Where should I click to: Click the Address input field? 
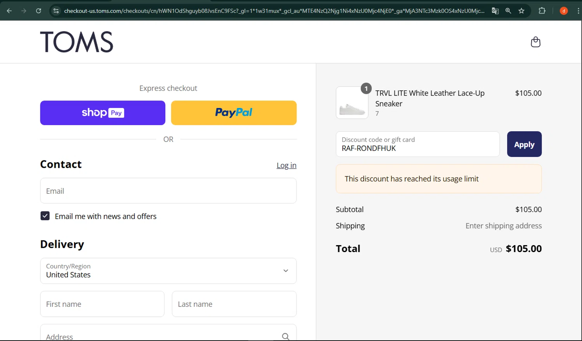pos(168,333)
